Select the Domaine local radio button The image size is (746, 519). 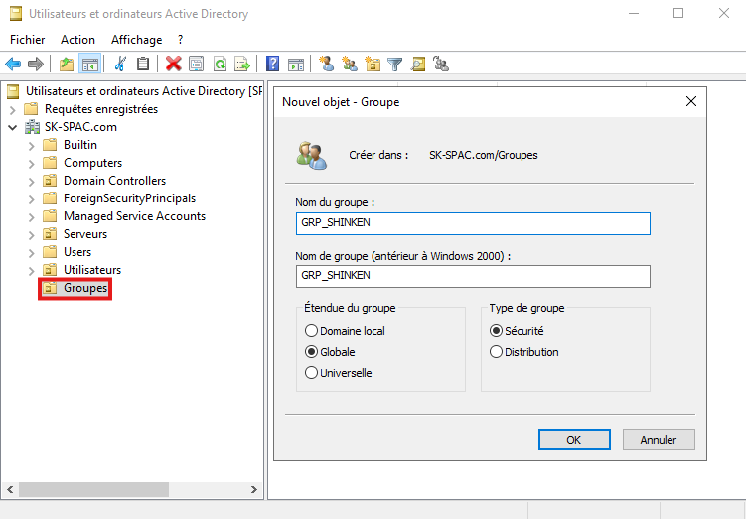(x=312, y=330)
